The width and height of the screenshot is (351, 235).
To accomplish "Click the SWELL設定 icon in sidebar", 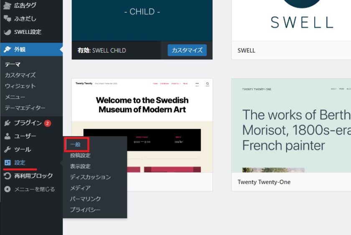I will 7,32.
